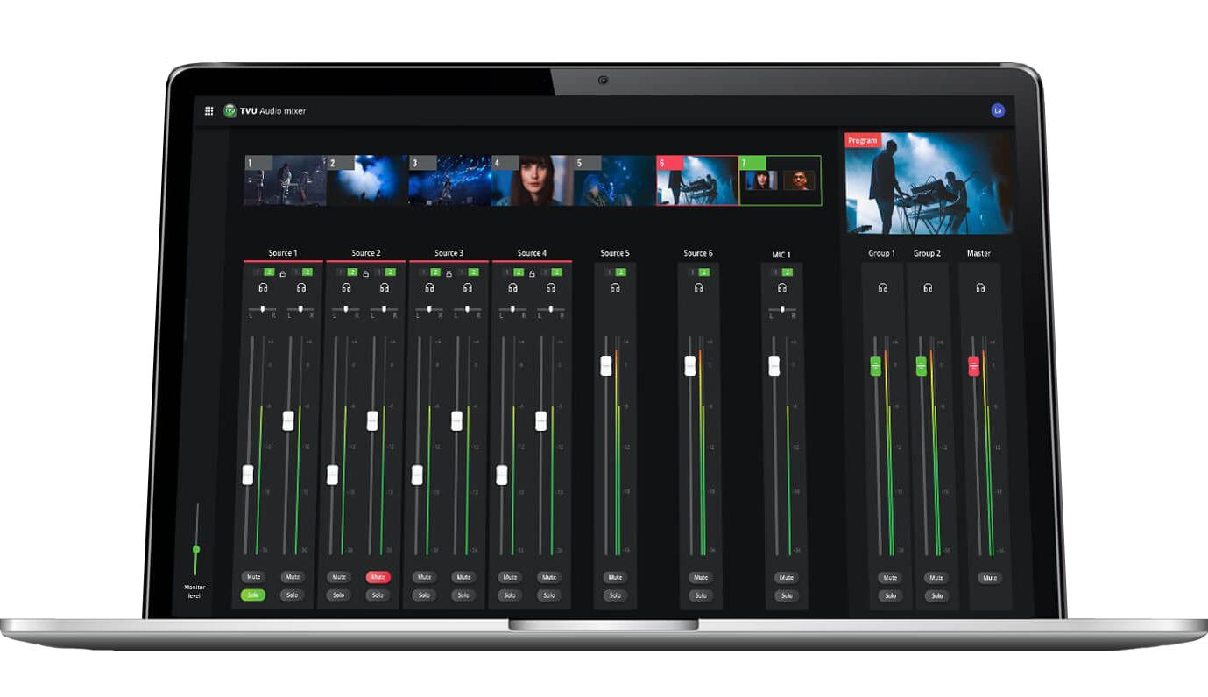This screenshot has height=697, width=1208.
Task: Select video source thumbnail 4
Action: 532,181
